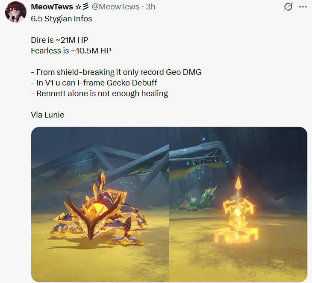Open the three-dot more options menu
Viewport: 312px width, 283px height.
[303, 7]
